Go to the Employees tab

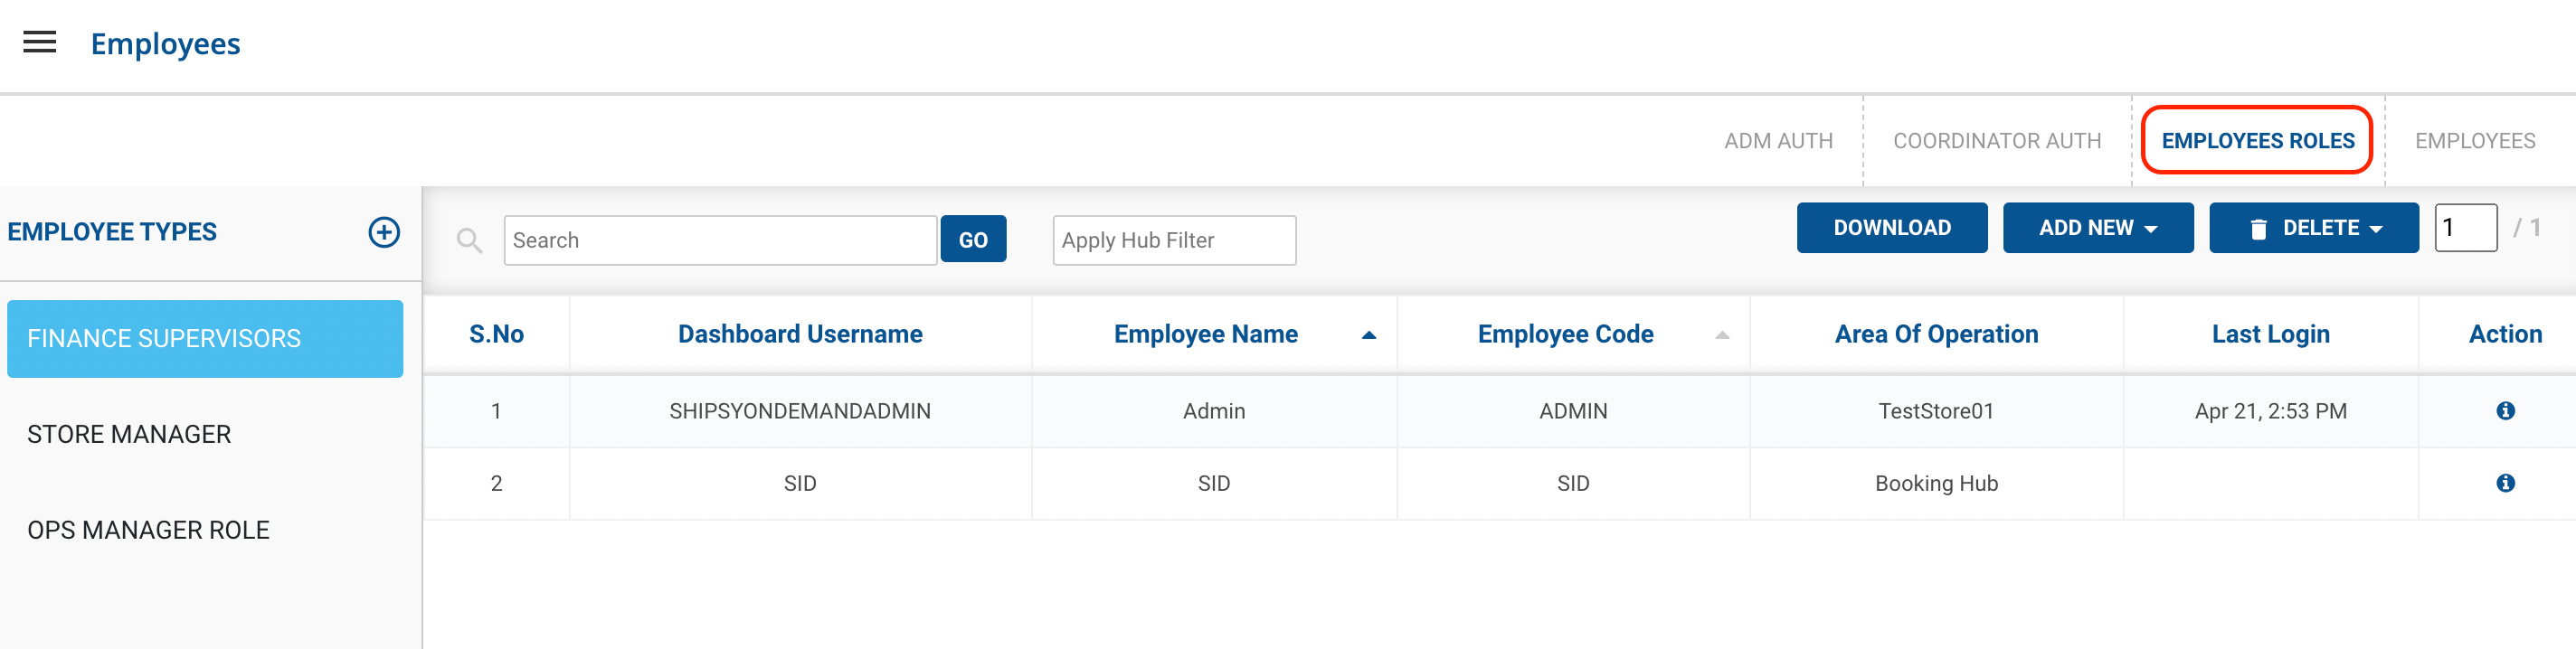coord(2474,141)
